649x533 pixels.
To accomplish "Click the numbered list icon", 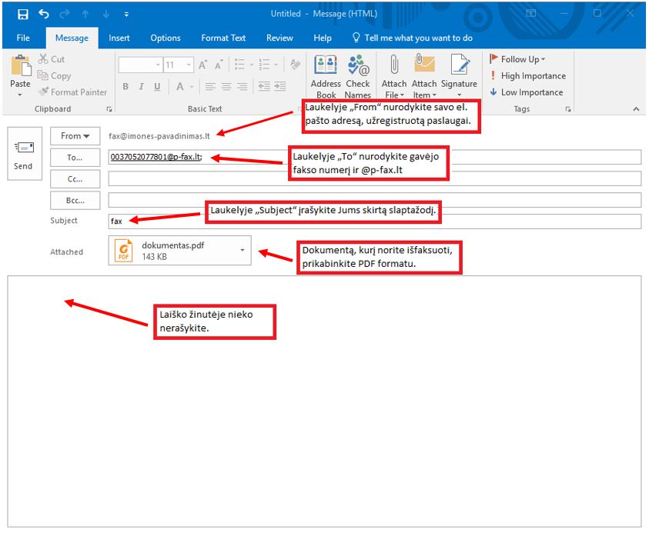I will (x=264, y=64).
